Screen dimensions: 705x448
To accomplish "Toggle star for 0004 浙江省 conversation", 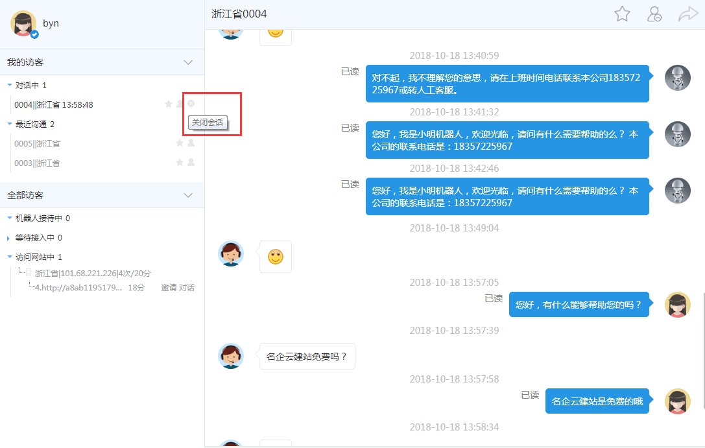I will coord(169,104).
